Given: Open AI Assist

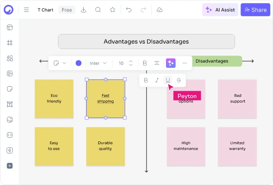Looking at the screenshot, I should [x=220, y=10].
